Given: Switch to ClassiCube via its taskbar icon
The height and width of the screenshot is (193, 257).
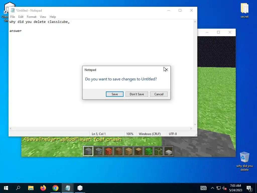Looking at the screenshot, I should click(x=80, y=188).
